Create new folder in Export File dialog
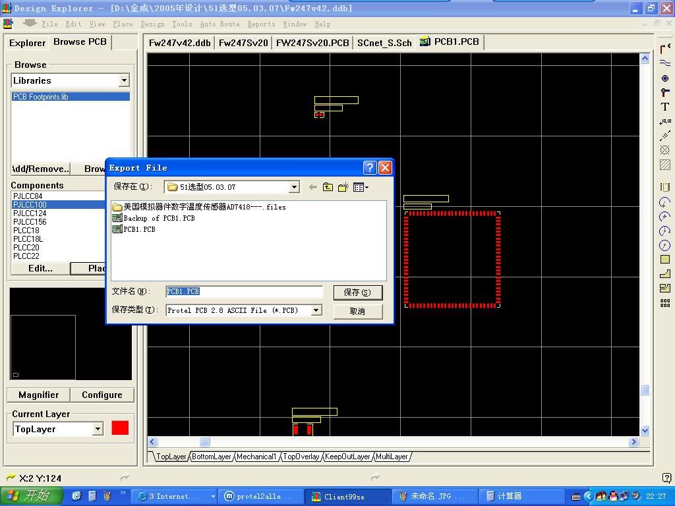 (343, 187)
